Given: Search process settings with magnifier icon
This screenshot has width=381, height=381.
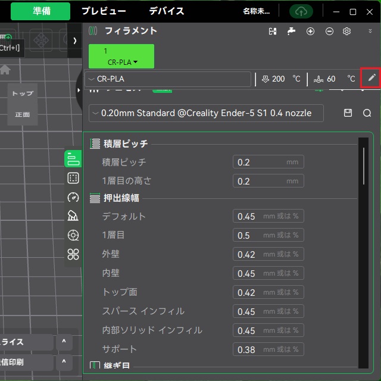Looking at the screenshot, I should click(367, 113).
